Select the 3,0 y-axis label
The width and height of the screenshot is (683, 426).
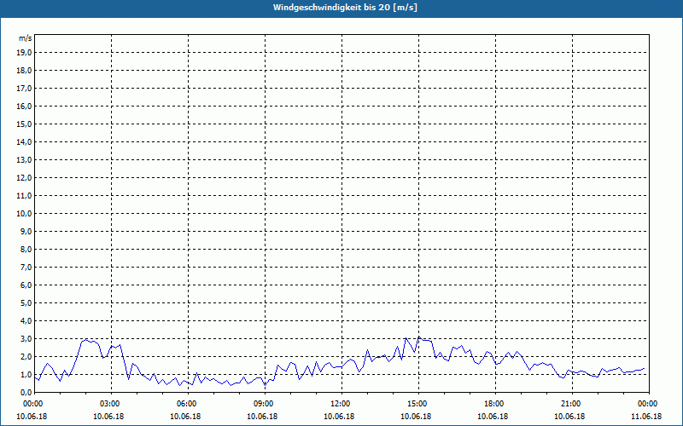[x=26, y=338]
